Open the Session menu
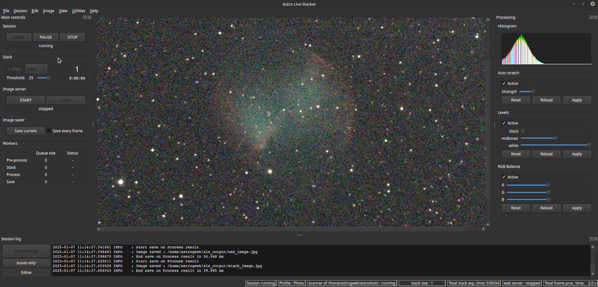 pos(20,11)
